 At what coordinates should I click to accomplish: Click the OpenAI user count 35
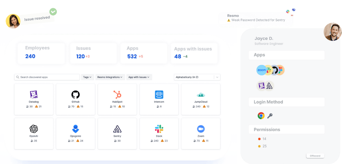pyautogui.click(x=36, y=140)
